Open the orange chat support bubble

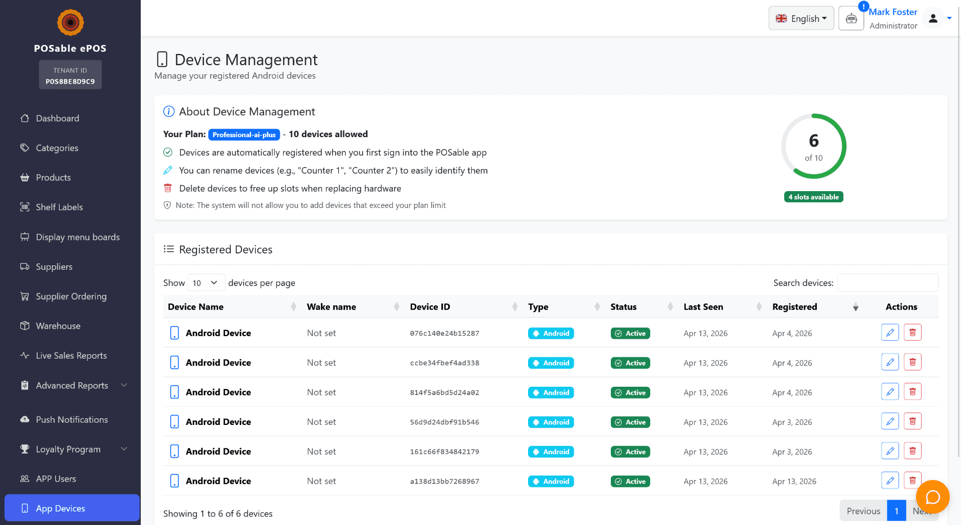coord(932,497)
